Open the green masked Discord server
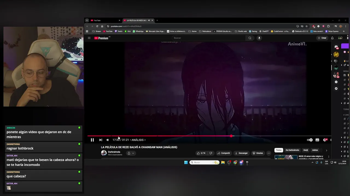Viewport: 350px width, 196px height. point(336,68)
